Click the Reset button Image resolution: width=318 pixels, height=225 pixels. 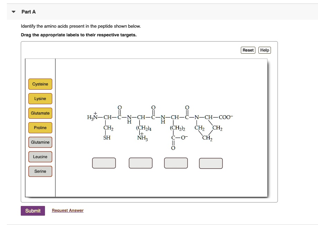(248, 50)
